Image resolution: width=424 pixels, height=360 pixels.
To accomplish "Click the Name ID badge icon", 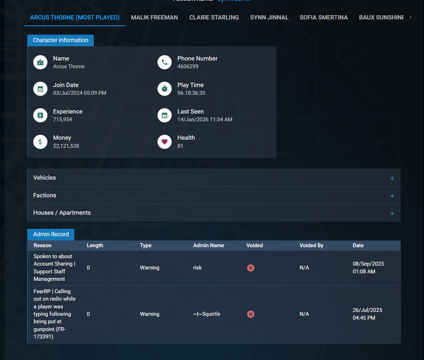I will tap(40, 63).
